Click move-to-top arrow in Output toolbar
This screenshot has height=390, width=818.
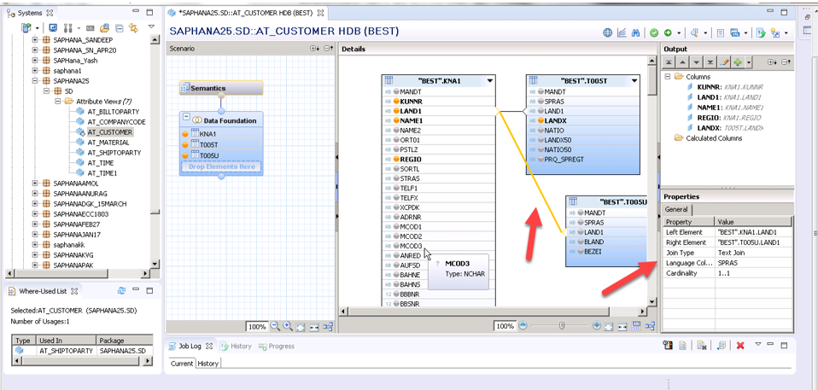click(x=669, y=62)
